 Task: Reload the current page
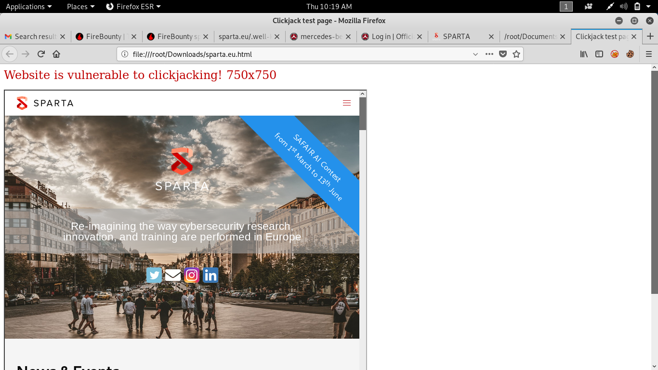41,54
